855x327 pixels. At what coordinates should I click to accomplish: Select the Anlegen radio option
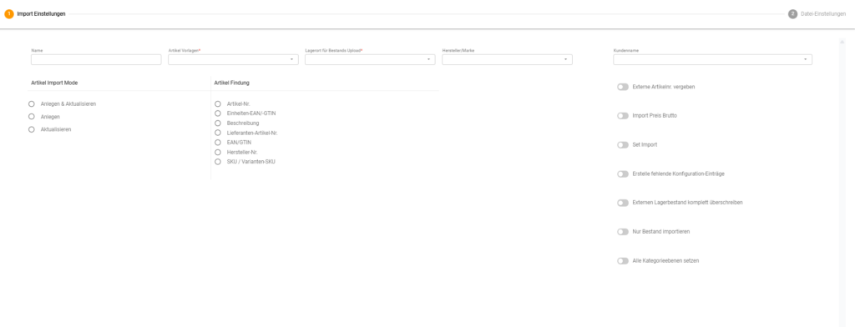pos(32,117)
